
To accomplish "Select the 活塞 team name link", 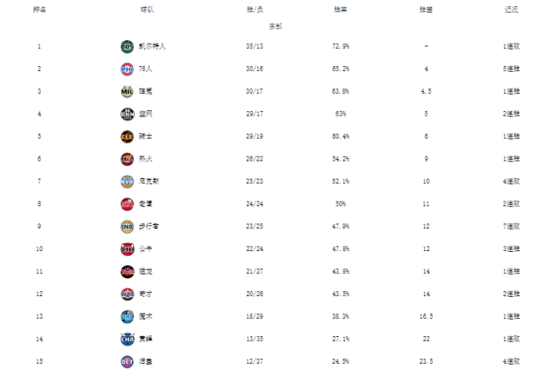I will [x=146, y=361].
